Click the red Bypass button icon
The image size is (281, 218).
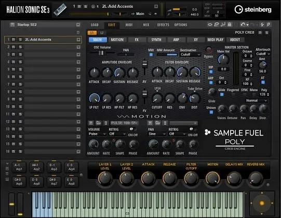209,50
